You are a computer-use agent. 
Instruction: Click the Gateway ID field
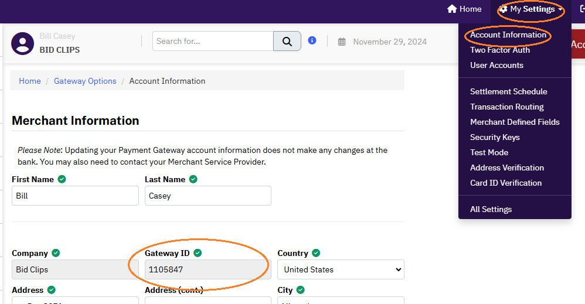coord(208,269)
